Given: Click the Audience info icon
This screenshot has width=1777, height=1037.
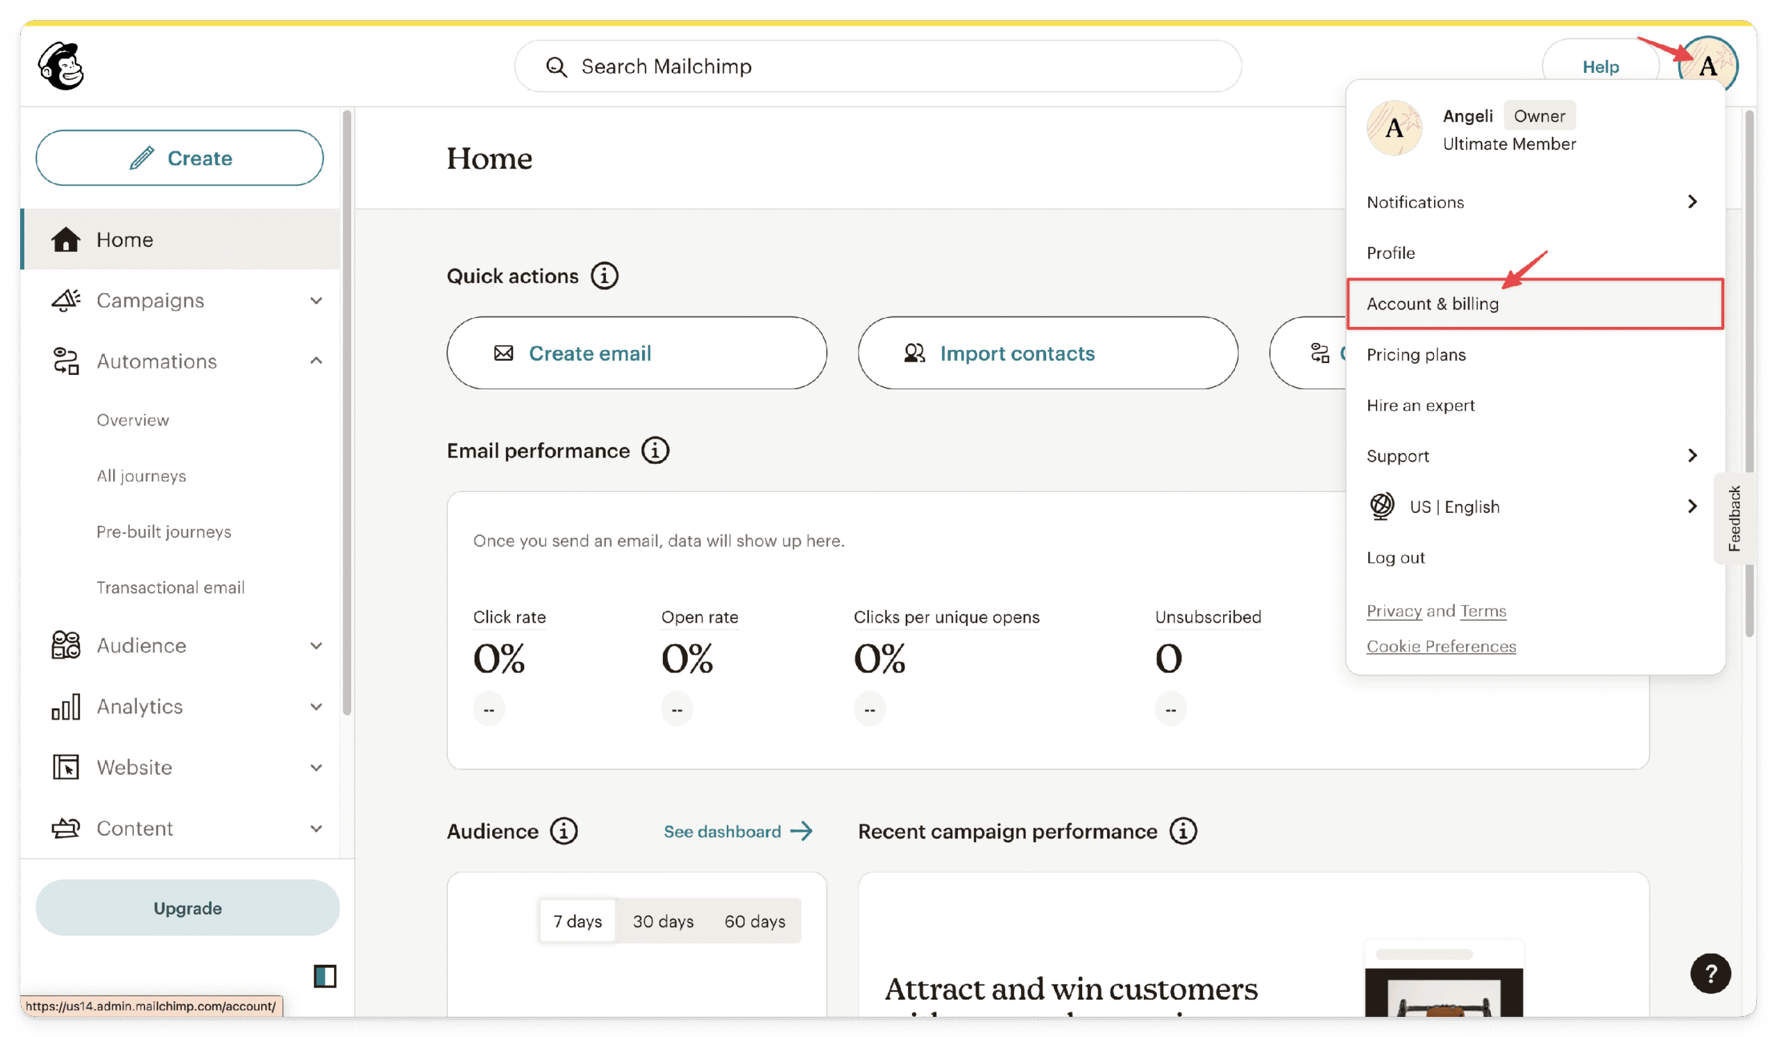Looking at the screenshot, I should click(x=564, y=831).
